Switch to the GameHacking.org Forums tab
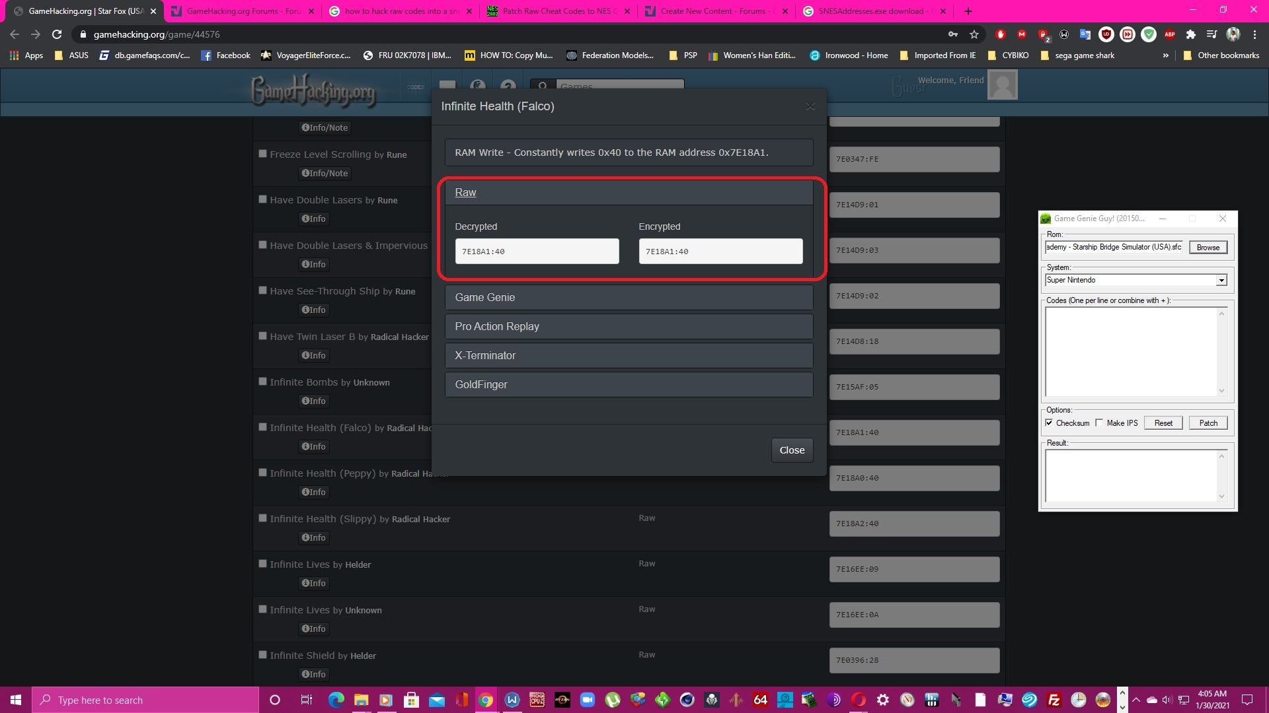1269x713 pixels. 242,11
